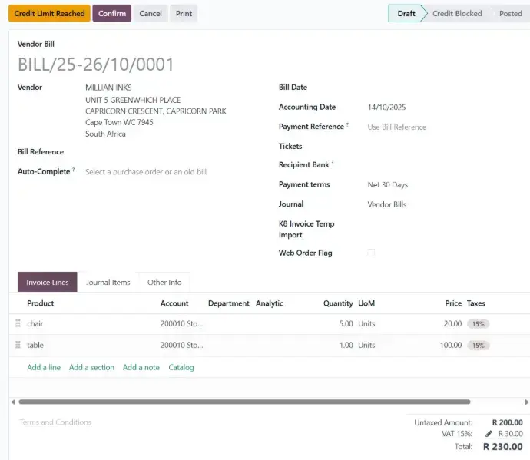The width and height of the screenshot is (530, 460).
Task: Show Payment Reference help question mark
Action: tap(347, 125)
